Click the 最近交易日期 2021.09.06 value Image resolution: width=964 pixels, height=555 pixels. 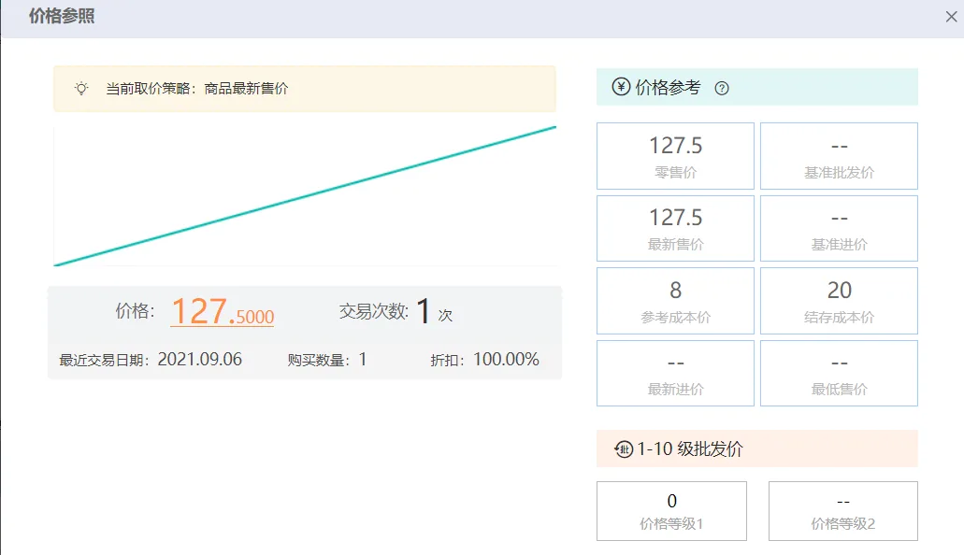[x=199, y=360]
